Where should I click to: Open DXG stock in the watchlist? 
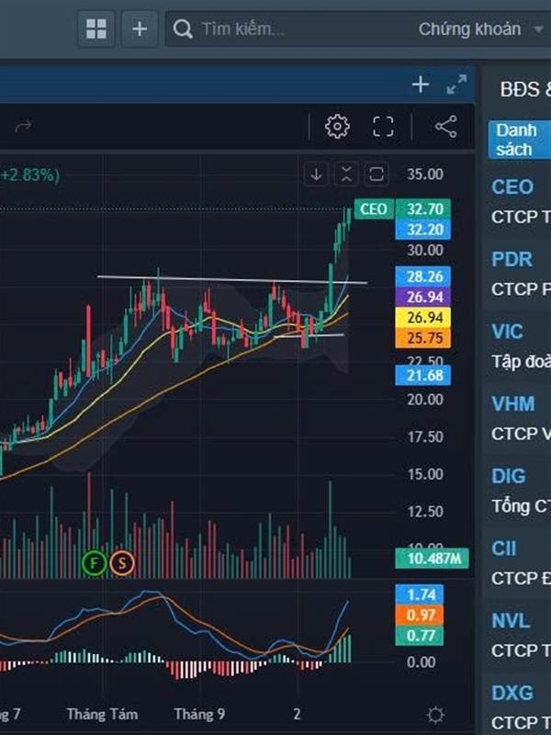tap(512, 694)
